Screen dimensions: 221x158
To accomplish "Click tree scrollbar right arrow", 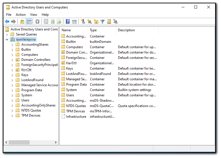I will point(56,142).
